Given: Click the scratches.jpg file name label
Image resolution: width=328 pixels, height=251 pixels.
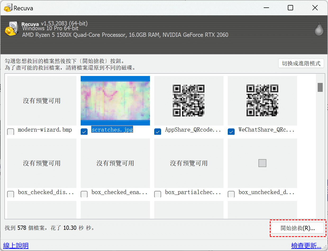Looking at the screenshot, I should 112,129.
